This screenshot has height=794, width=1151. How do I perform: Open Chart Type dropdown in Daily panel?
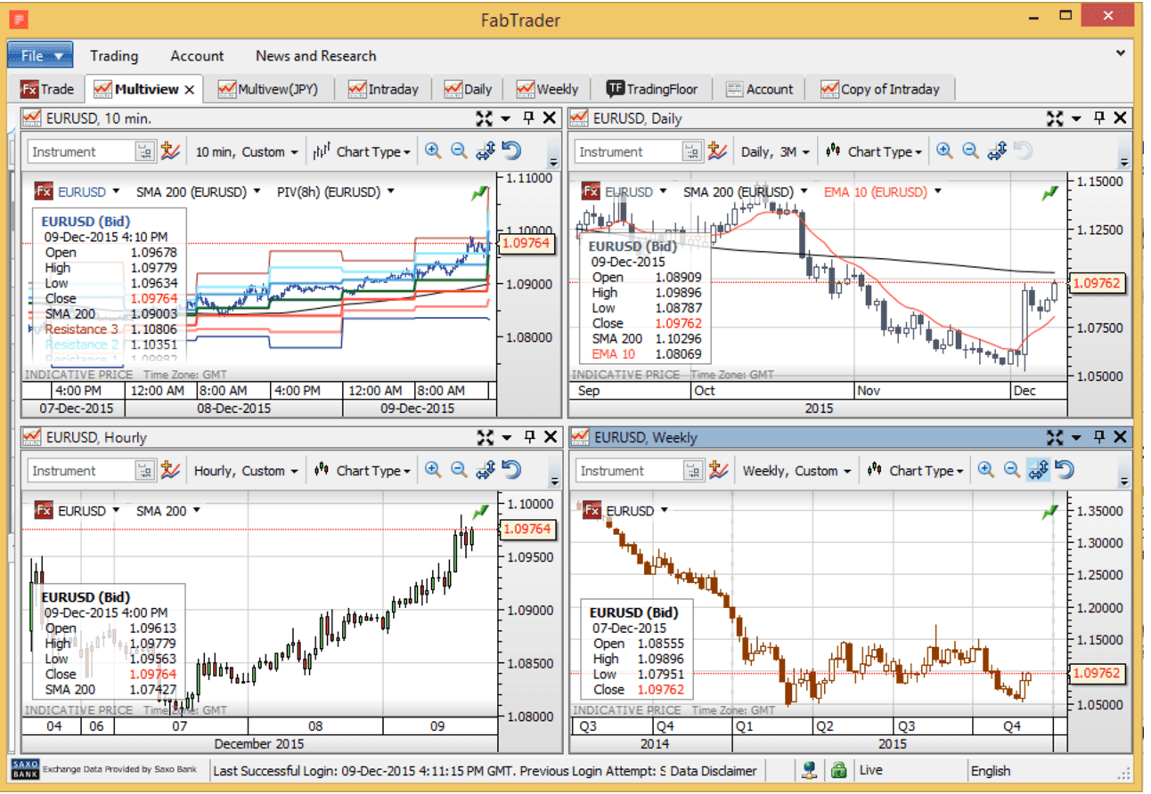coord(873,151)
